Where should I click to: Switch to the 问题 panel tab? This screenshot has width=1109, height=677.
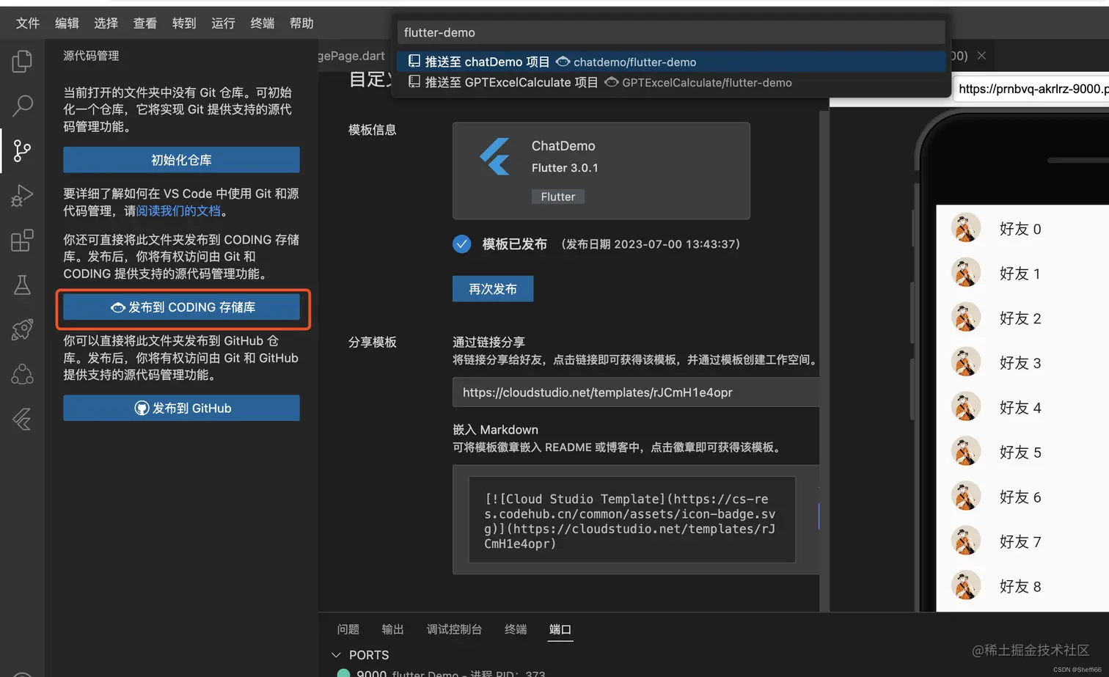pos(348,629)
